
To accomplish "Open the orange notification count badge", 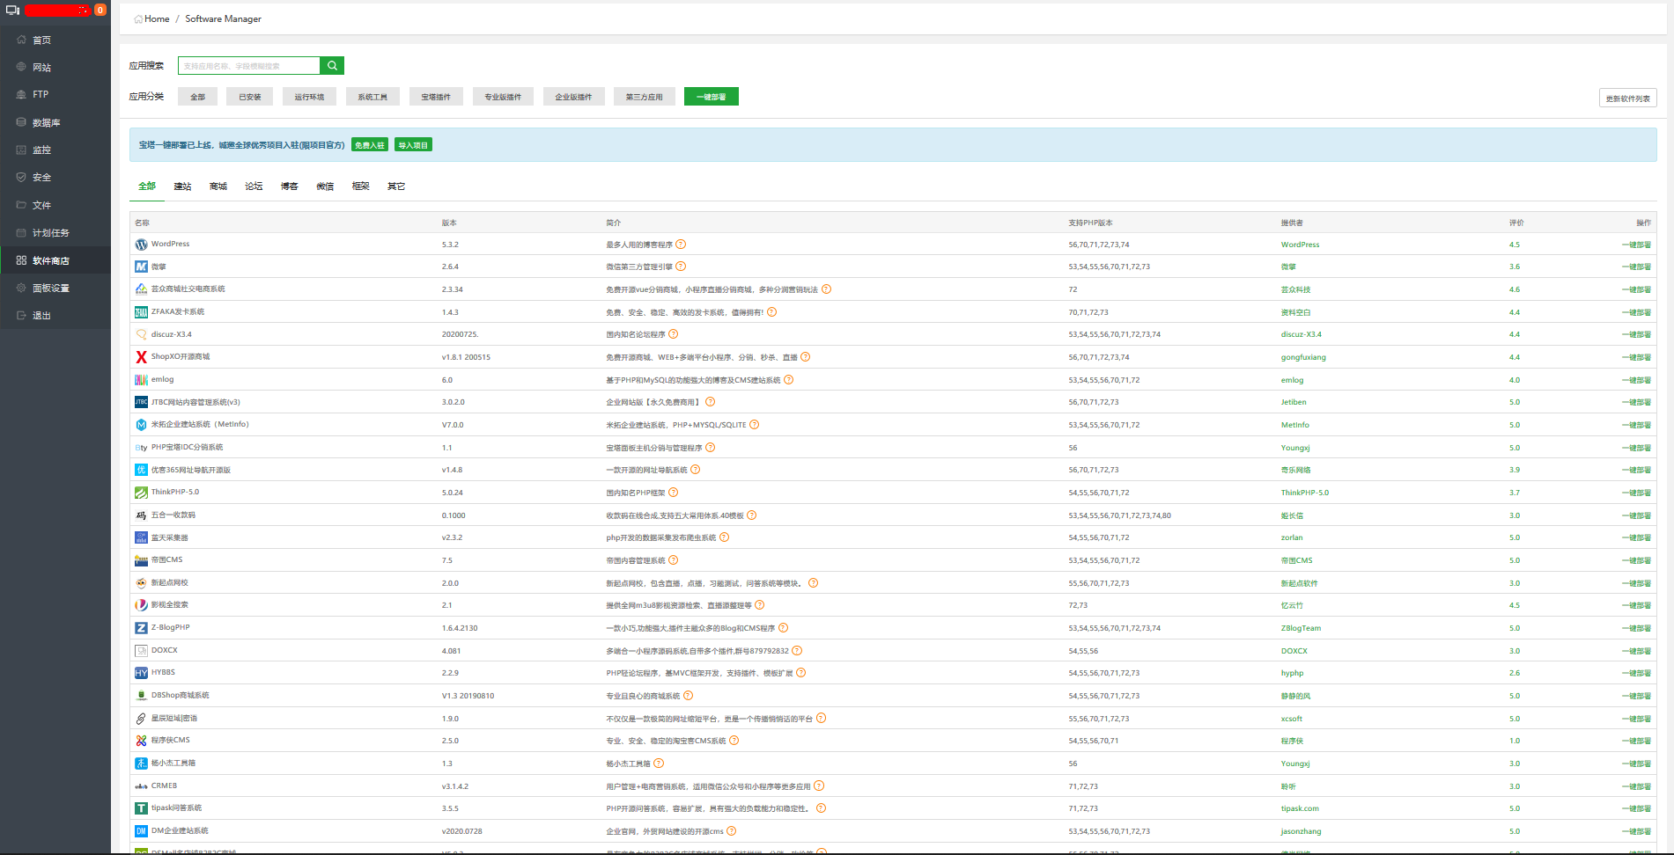I will coord(100,11).
